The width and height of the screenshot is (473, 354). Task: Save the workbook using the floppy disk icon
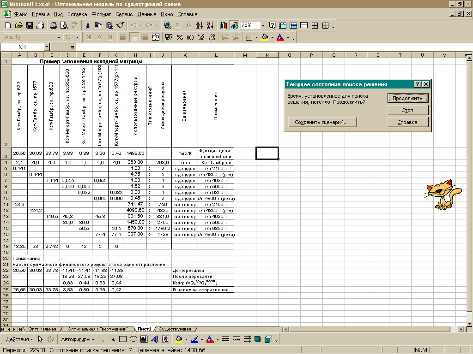29,26
